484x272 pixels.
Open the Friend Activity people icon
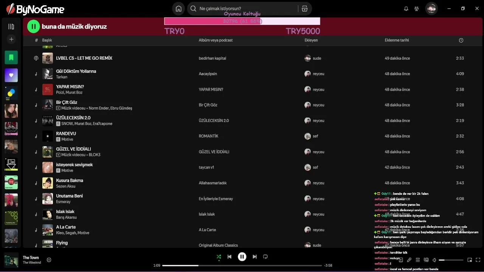coord(417,9)
